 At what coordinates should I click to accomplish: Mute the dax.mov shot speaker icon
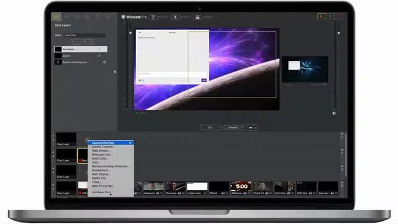(332, 194)
